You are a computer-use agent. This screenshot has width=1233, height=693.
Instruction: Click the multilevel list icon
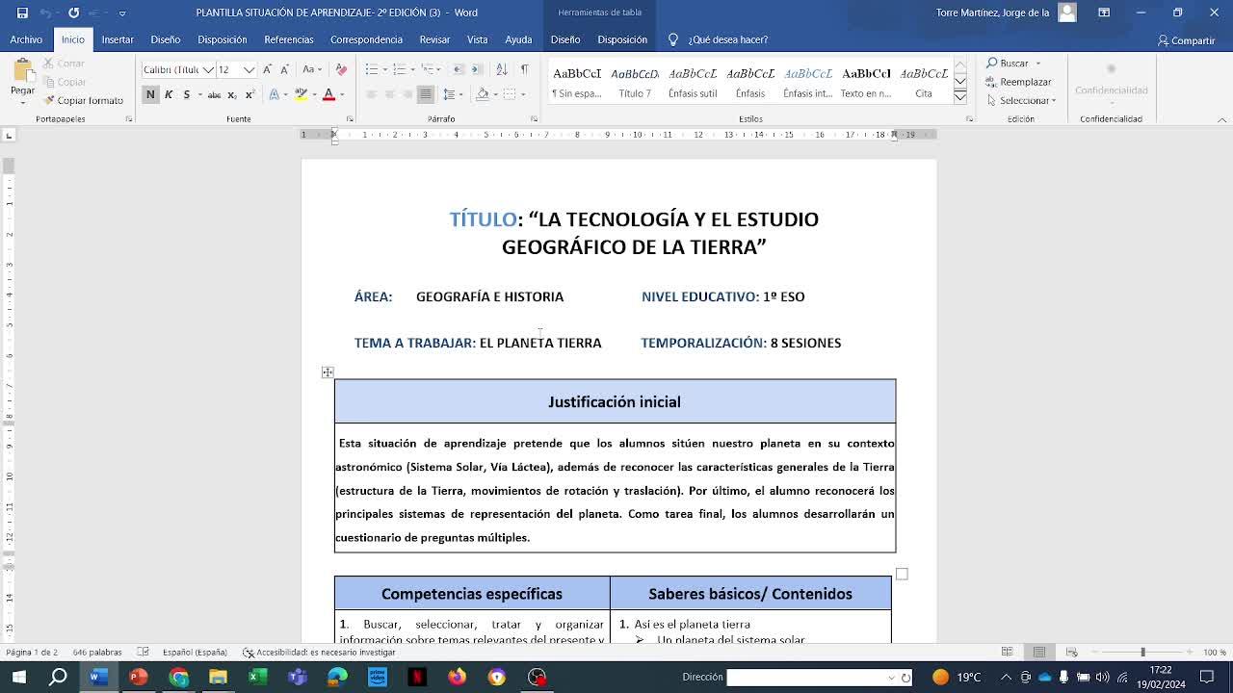(x=426, y=69)
